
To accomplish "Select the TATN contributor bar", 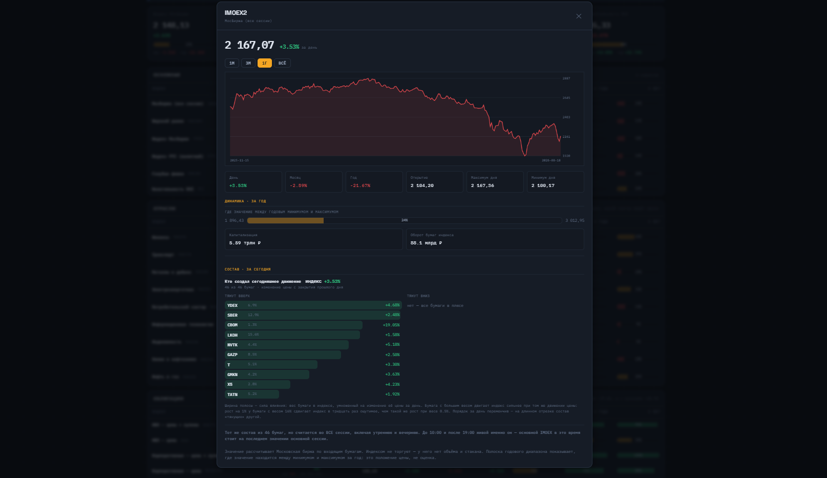I will tap(313, 394).
